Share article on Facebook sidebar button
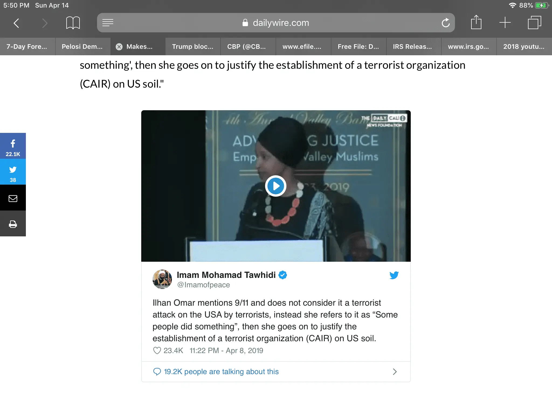The height and width of the screenshot is (414, 552). pos(13,146)
